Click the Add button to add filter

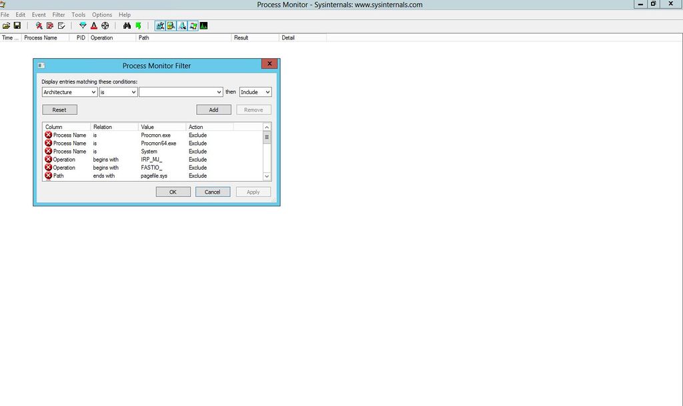(213, 110)
